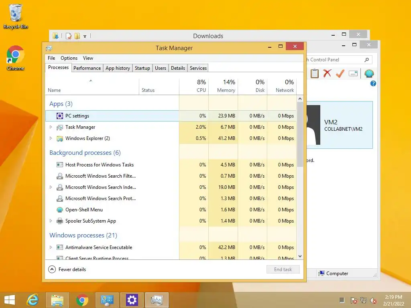Select the Windows Explorer row icon
The height and width of the screenshot is (308, 411).
60,138
